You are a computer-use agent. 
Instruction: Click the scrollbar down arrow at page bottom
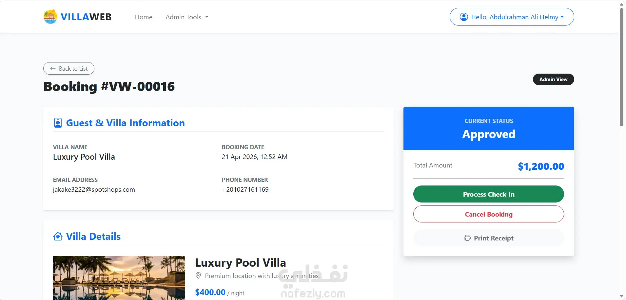[x=622, y=296]
